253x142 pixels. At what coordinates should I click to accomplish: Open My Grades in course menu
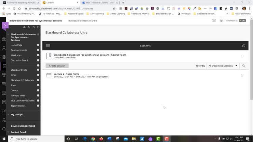(16, 55)
